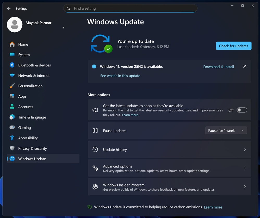Image resolution: width=260 pixels, height=218 pixels.
Task: Click the Network & internet Wi-Fi icon
Action: coord(12,76)
